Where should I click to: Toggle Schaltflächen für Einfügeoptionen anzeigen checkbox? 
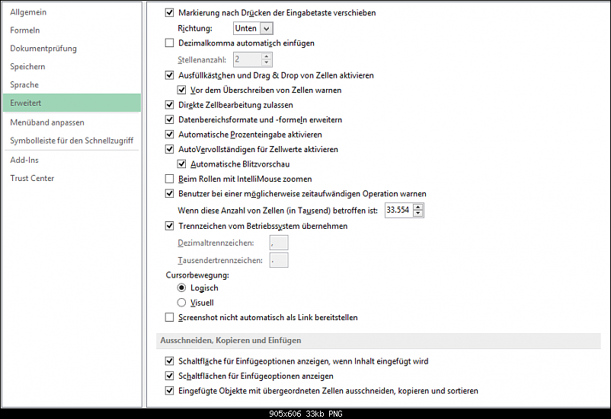[169, 376]
